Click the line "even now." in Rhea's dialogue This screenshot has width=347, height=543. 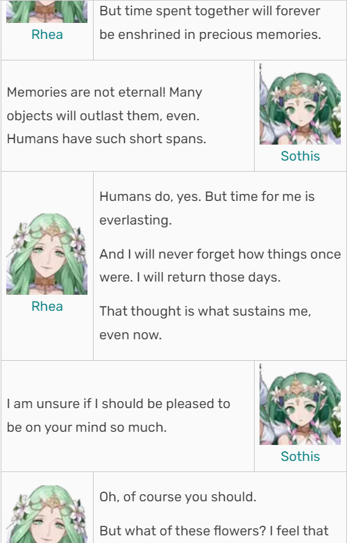click(130, 335)
